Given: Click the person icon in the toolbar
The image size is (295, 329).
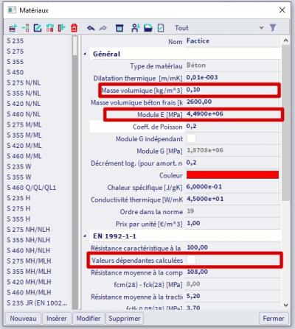Looking at the screenshot, I should (x=135, y=28).
